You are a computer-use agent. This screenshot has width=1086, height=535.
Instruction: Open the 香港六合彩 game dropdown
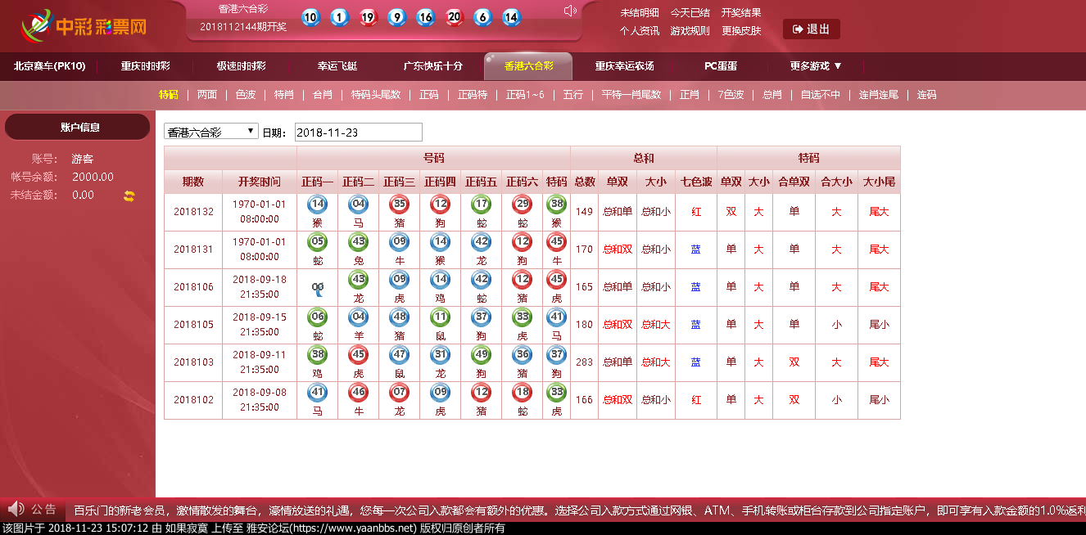211,132
